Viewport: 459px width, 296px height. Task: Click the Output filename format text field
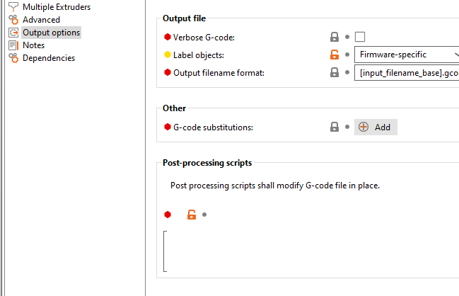tap(406, 73)
